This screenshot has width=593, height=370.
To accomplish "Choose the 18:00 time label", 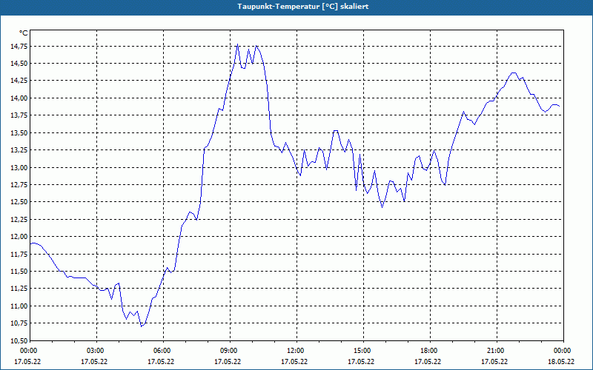I will (430, 351).
